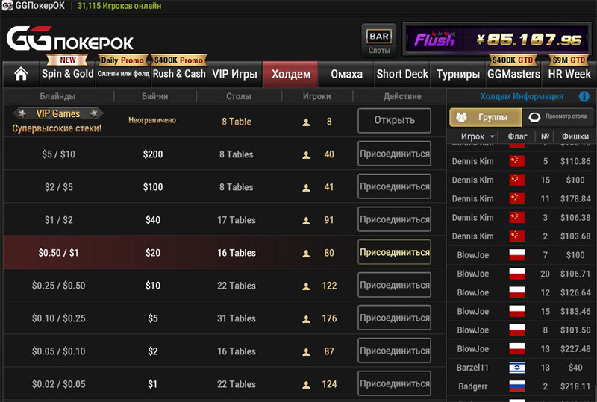Click the Russia flag in Badgerr row
Image resolution: width=597 pixels, height=402 pixels.
pyautogui.click(x=517, y=386)
